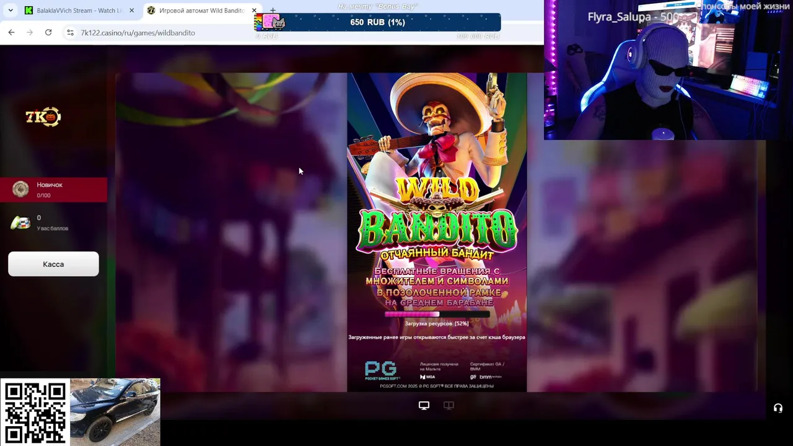Switch to the BalaklaVVich Stream tab

tap(81, 11)
